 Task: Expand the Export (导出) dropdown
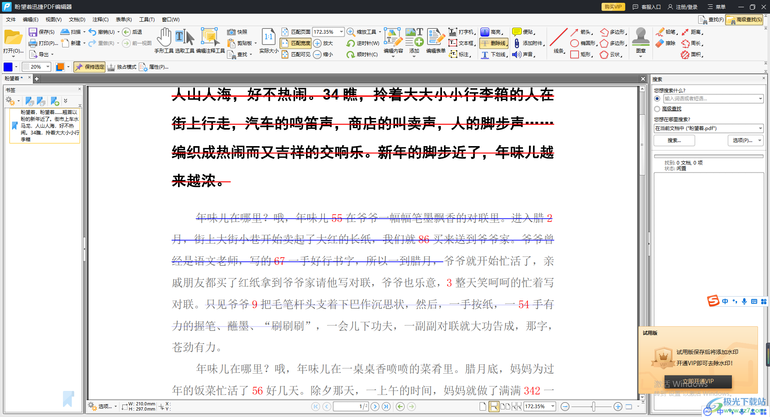pyautogui.click(x=52, y=55)
